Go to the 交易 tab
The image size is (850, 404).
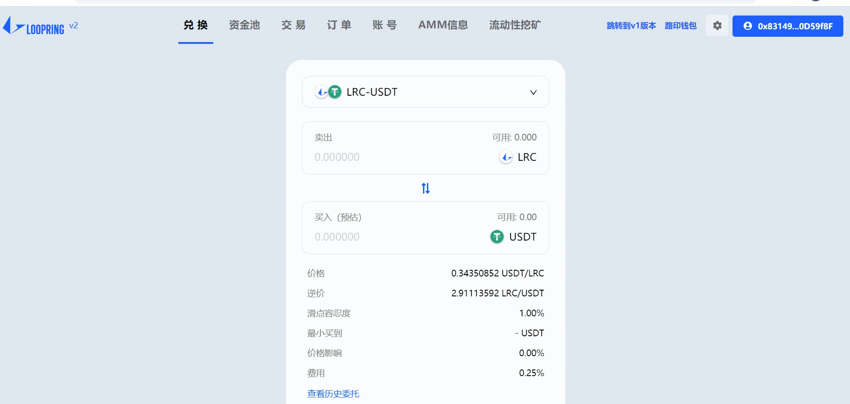coord(294,25)
